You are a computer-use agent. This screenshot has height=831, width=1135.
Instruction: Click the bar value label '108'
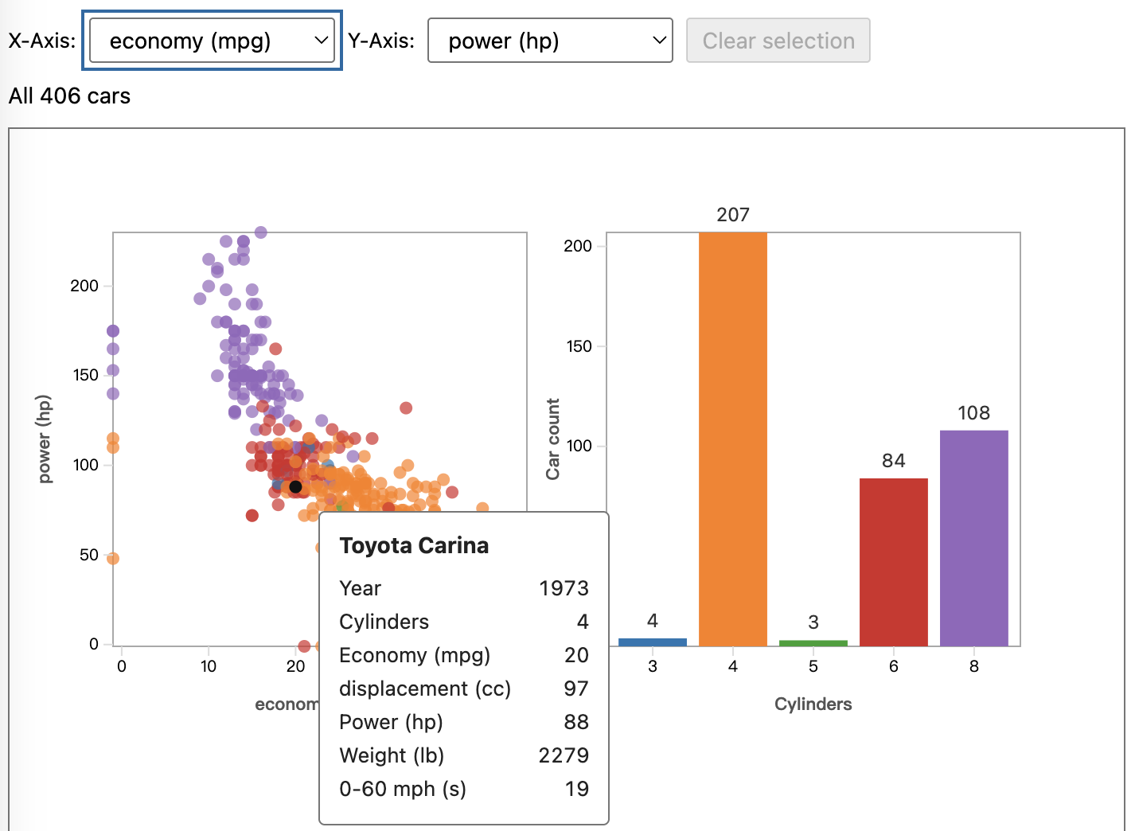click(973, 413)
